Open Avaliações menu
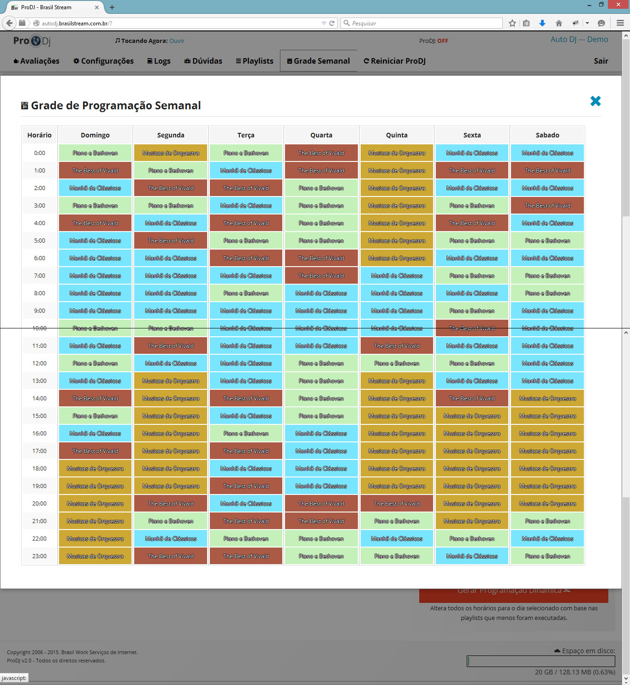The image size is (630, 685). tap(36, 61)
